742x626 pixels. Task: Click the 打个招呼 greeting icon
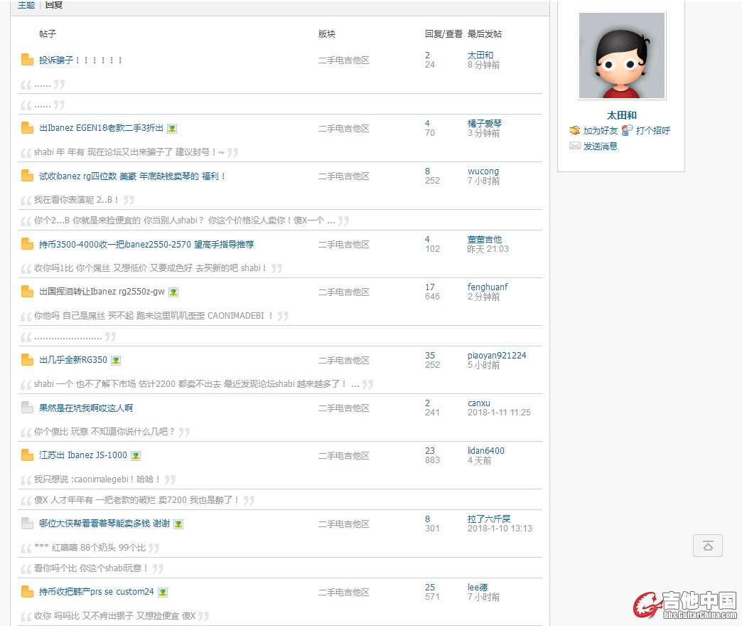click(x=627, y=131)
